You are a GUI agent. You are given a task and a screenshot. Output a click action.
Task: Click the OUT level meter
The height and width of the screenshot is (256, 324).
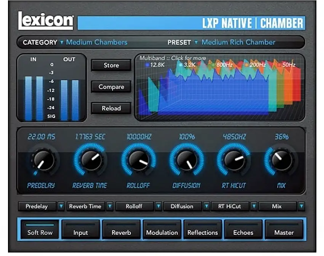pos(70,100)
